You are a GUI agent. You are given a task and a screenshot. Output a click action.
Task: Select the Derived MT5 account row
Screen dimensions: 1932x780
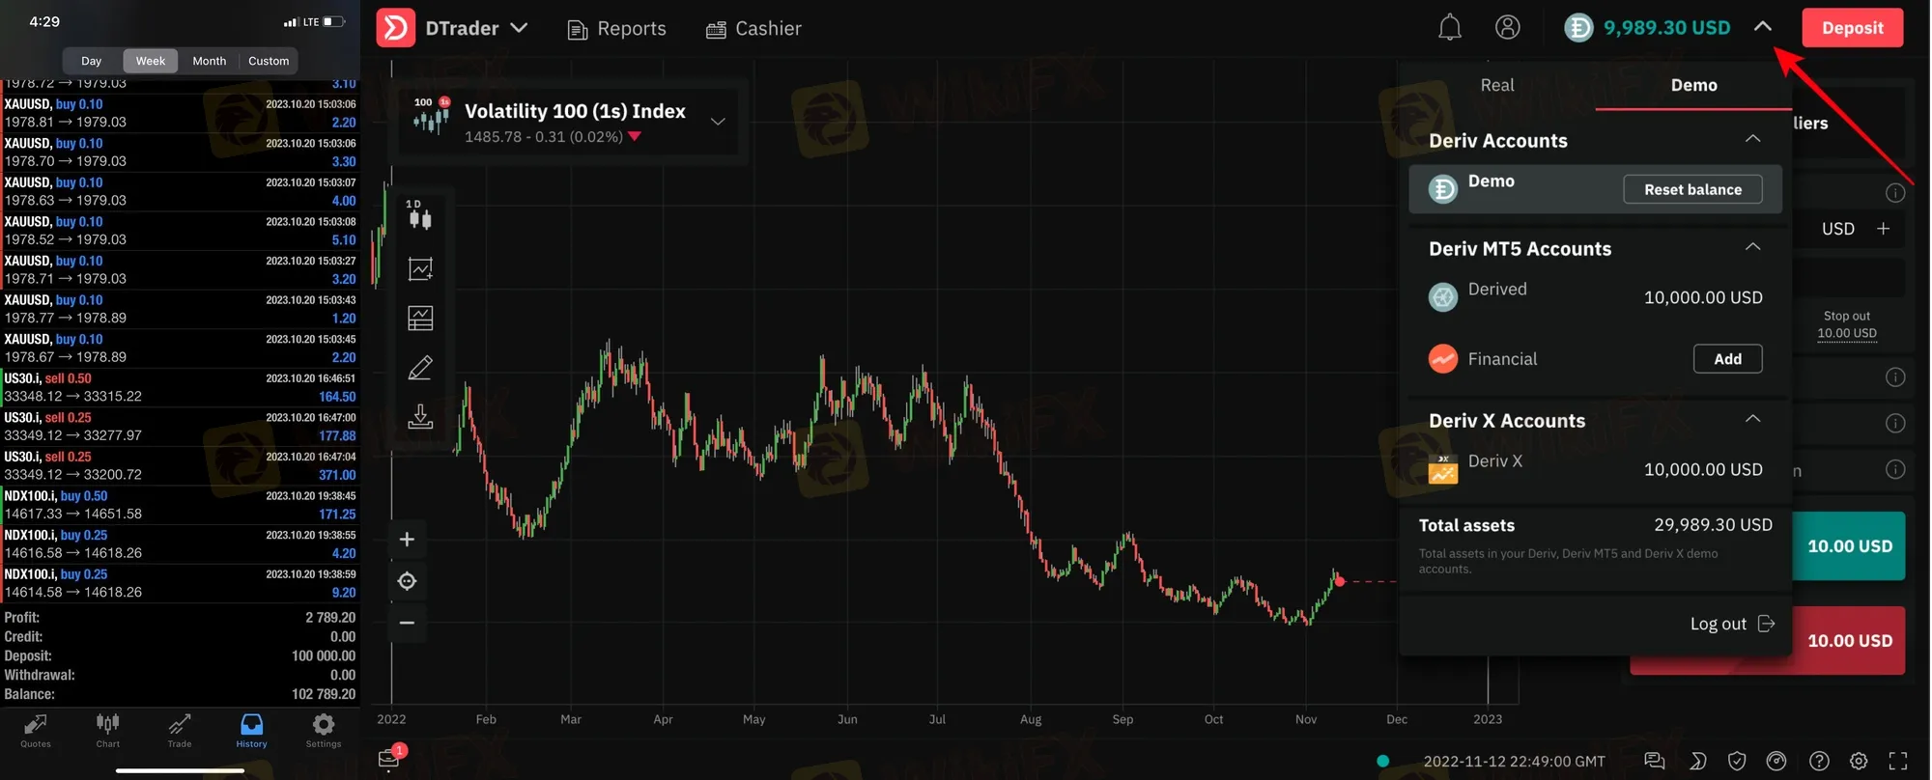[1595, 296]
